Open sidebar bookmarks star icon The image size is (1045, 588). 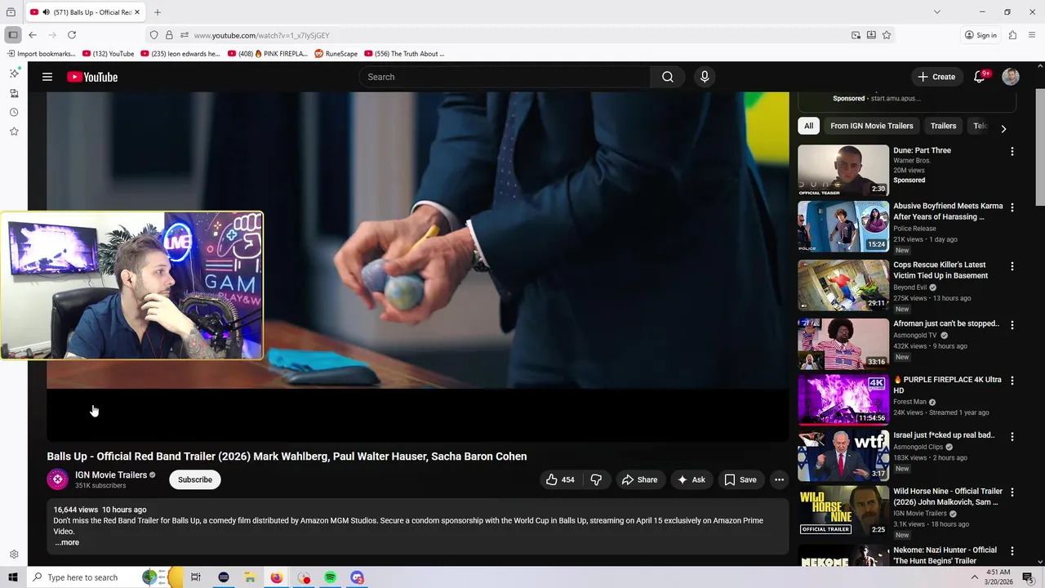click(14, 131)
